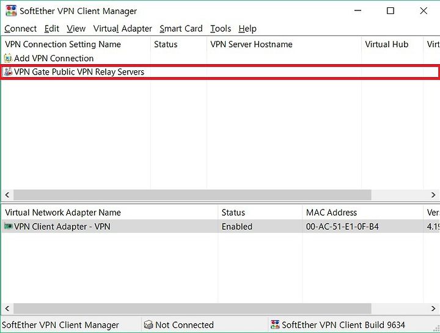Click MAC address 00-AC-51-E1-0F-B4

click(x=342, y=227)
